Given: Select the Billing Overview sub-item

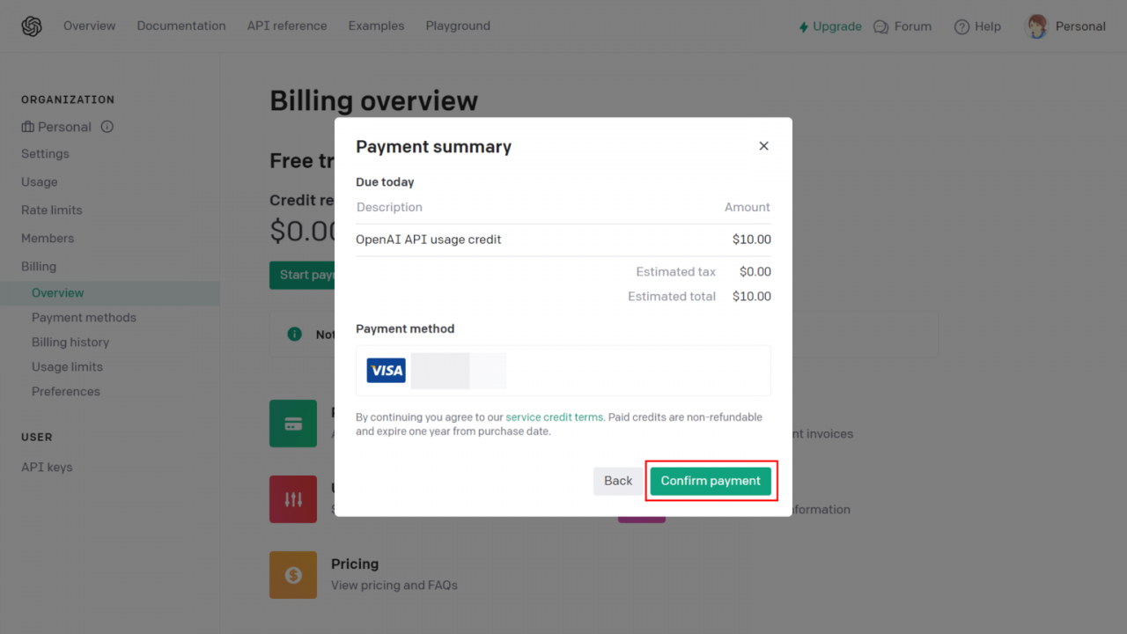Looking at the screenshot, I should [x=109, y=293].
